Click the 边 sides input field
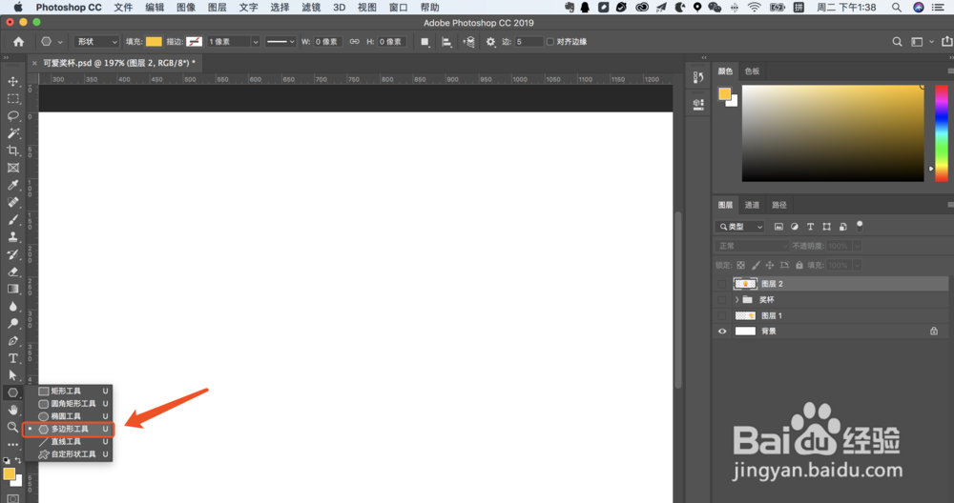954x503 pixels. point(529,42)
